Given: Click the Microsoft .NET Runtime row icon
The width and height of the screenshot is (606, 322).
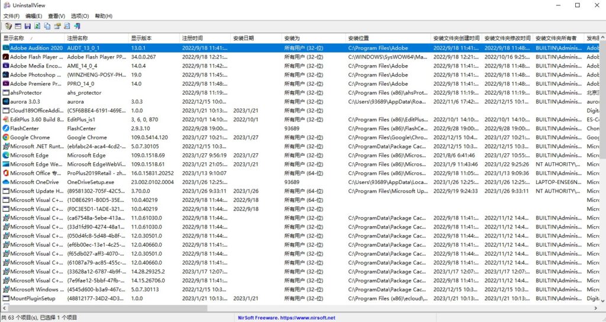Looking at the screenshot, I should click(6, 147).
